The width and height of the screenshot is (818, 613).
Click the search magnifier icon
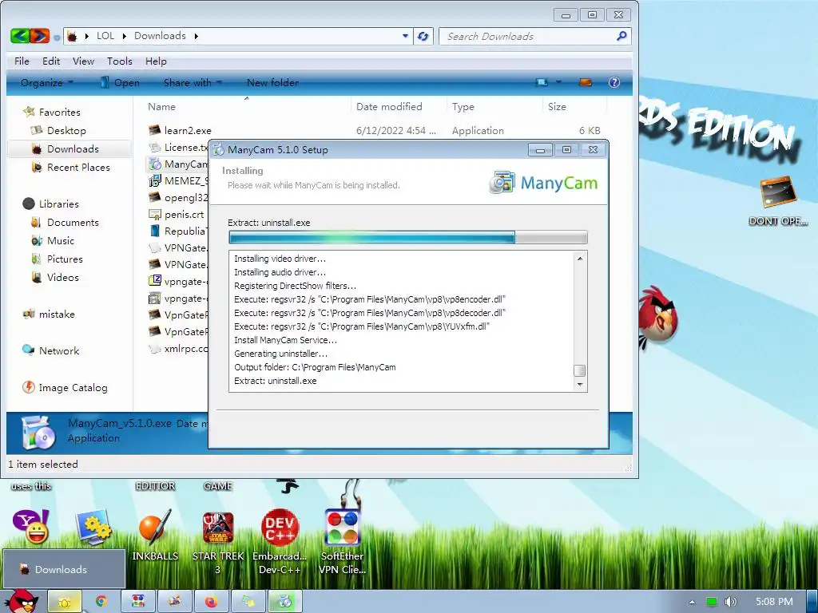click(621, 36)
